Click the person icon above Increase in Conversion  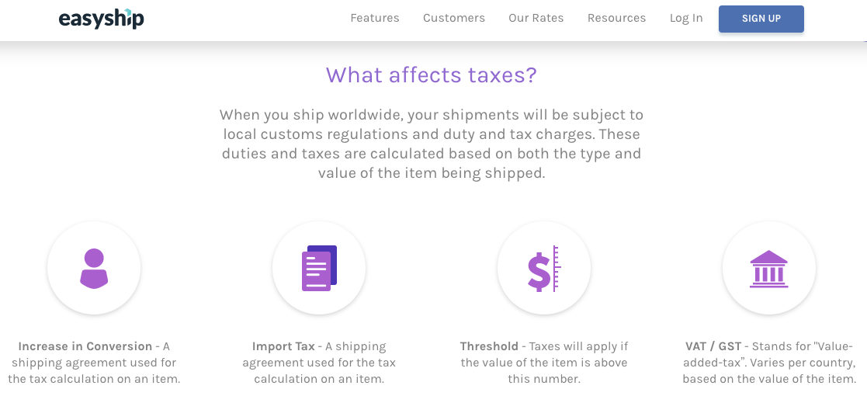(94, 269)
